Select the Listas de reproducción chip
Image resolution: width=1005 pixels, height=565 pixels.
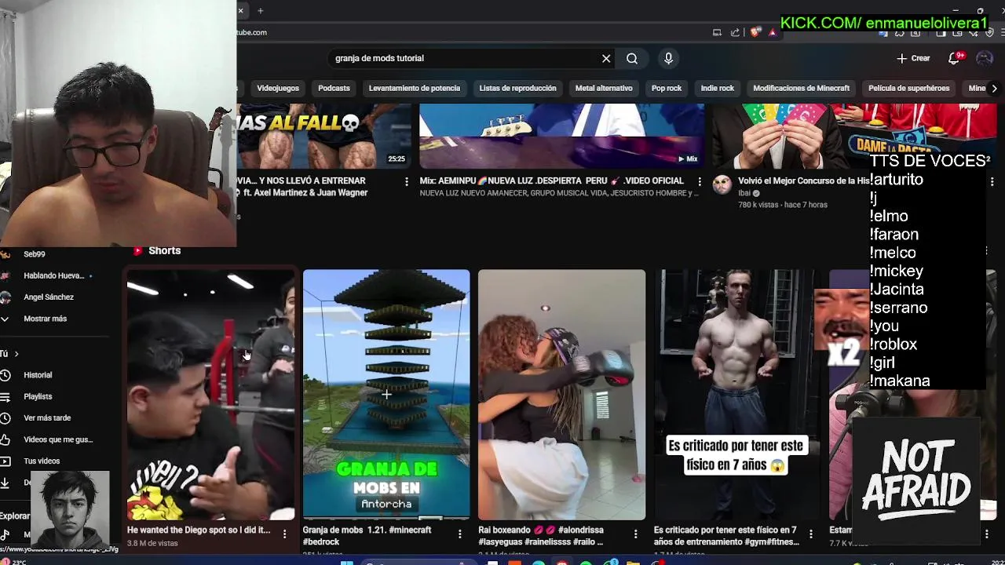pyautogui.click(x=517, y=88)
